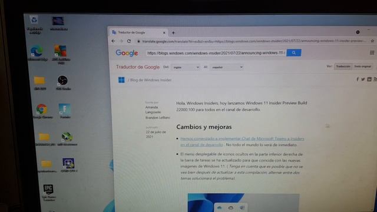Viewport: 377px width, 212px height.
Task: Open the yellow folder above Epic Games Launcher
Action: 47,166
